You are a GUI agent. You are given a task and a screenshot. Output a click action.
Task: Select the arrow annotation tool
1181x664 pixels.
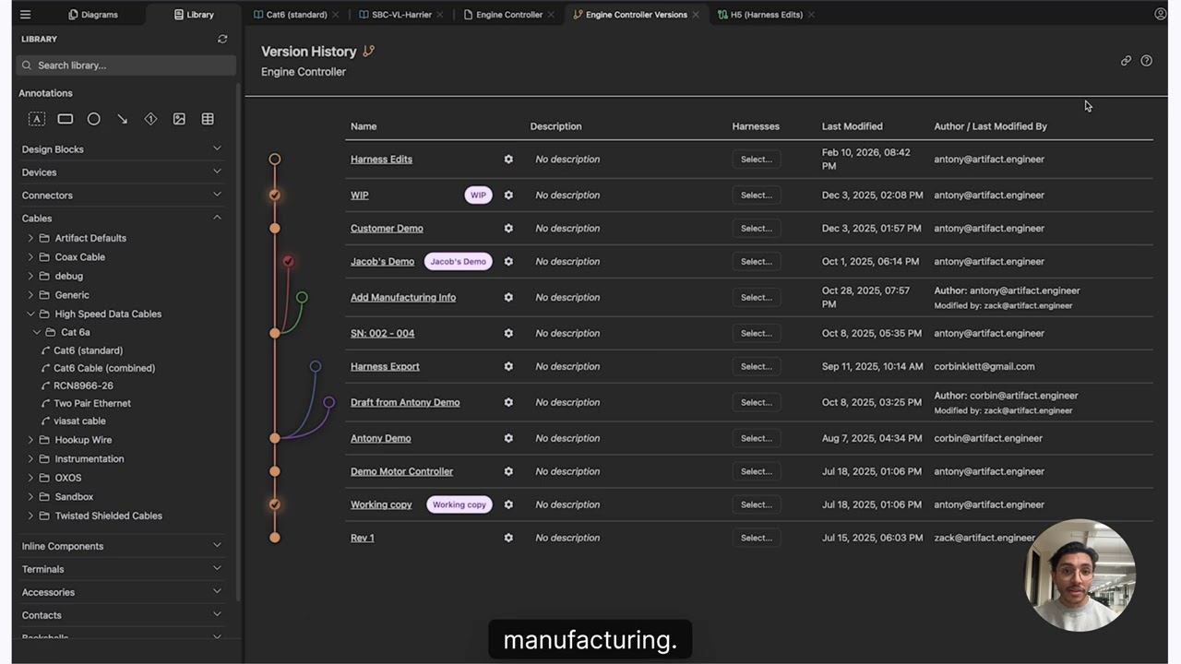pos(122,119)
